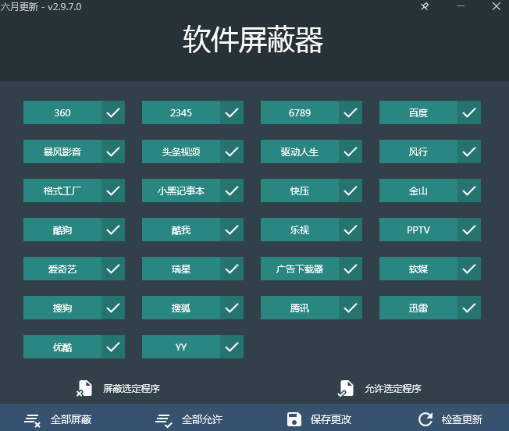Toggle the checkmark for 2345

[232, 112]
